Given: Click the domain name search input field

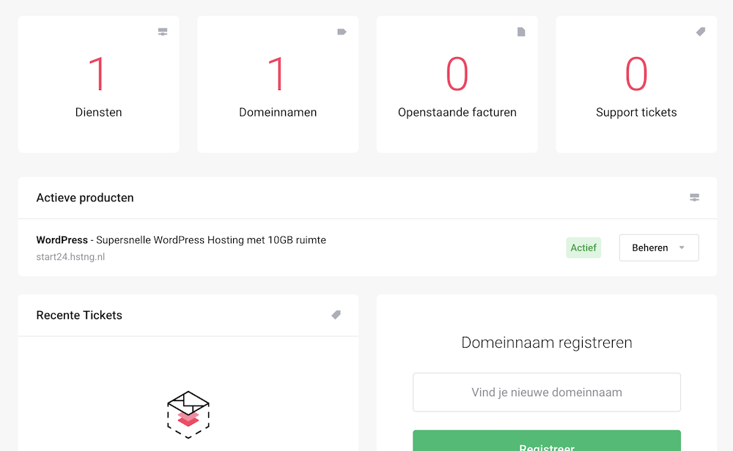Looking at the screenshot, I should 547,392.
